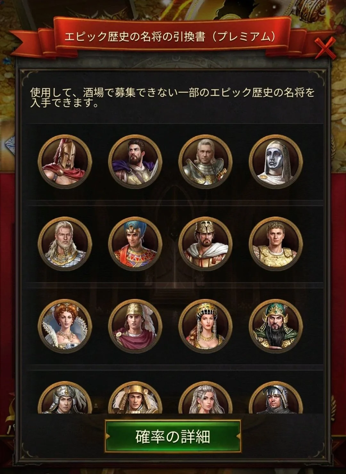Pick the young Roman in golden armor
This screenshot has height=474, width=346.
(276, 244)
